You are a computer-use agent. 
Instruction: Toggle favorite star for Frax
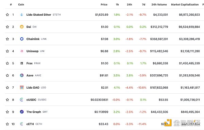click(x=7, y=63)
